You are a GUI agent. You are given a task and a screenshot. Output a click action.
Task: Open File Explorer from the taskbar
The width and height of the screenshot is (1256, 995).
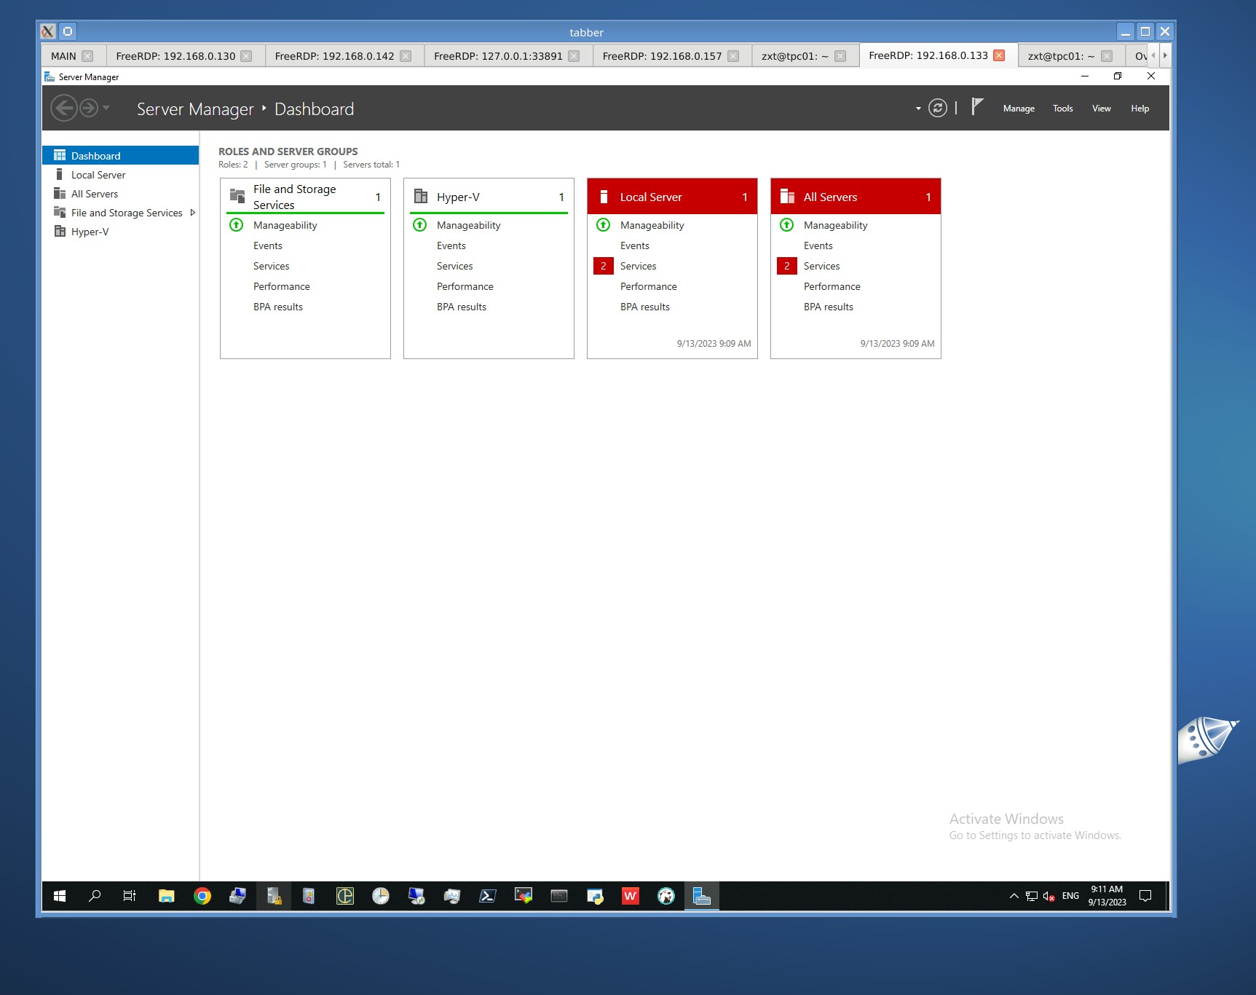click(x=167, y=896)
